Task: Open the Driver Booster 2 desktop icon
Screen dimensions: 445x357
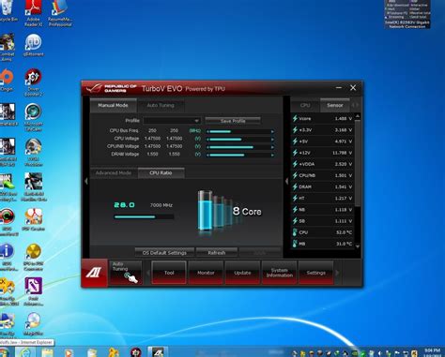Action: 33,82
